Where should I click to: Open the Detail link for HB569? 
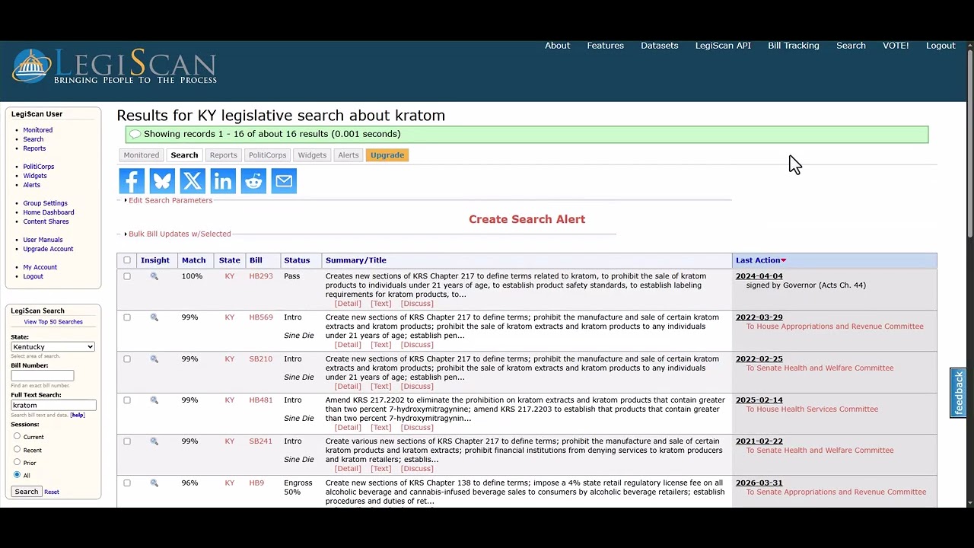click(x=348, y=345)
